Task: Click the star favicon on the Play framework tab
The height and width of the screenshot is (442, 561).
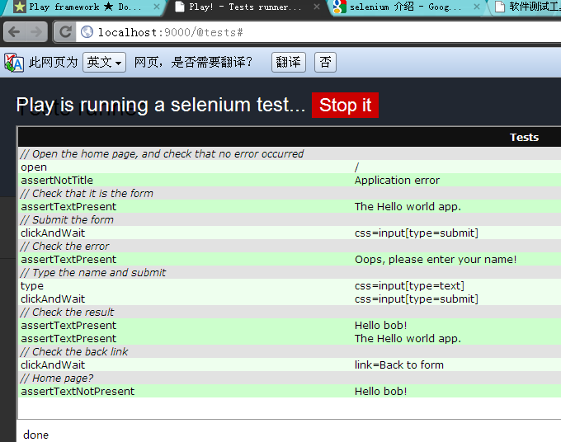Action: pyautogui.click(x=20, y=7)
